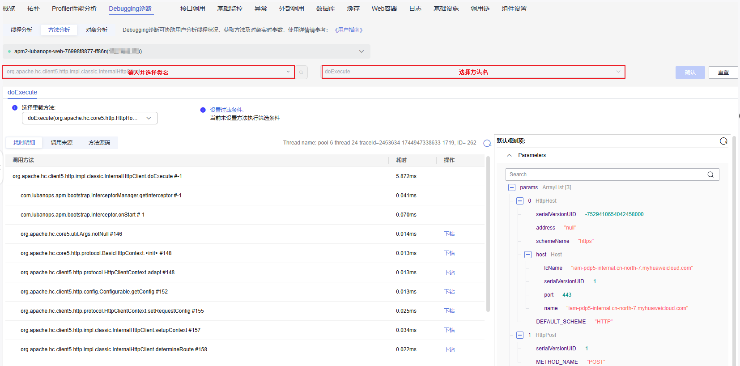This screenshot has width=740, height=366.
Task: Click the DEFAULT_SCHEME "HTTP" entry
Action: click(574, 322)
